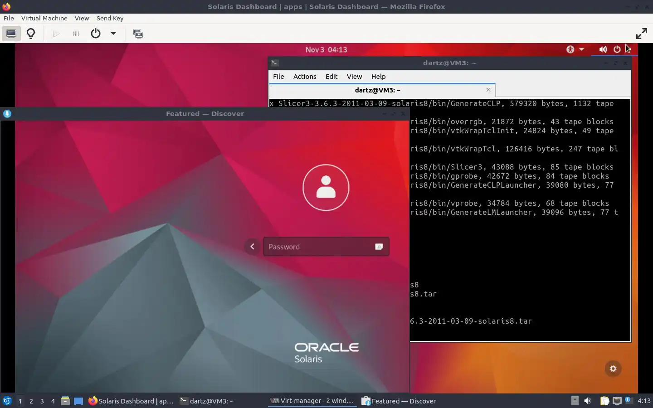Image resolution: width=653 pixels, height=408 pixels.
Task: Click the icon inside the Password field
Action: pyautogui.click(x=379, y=247)
